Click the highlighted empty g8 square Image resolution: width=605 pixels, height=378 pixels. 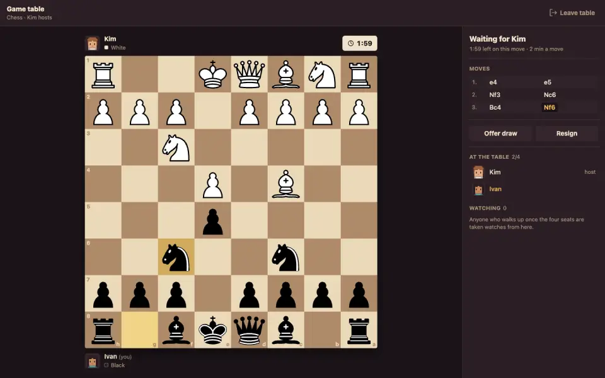pyautogui.click(x=140, y=330)
